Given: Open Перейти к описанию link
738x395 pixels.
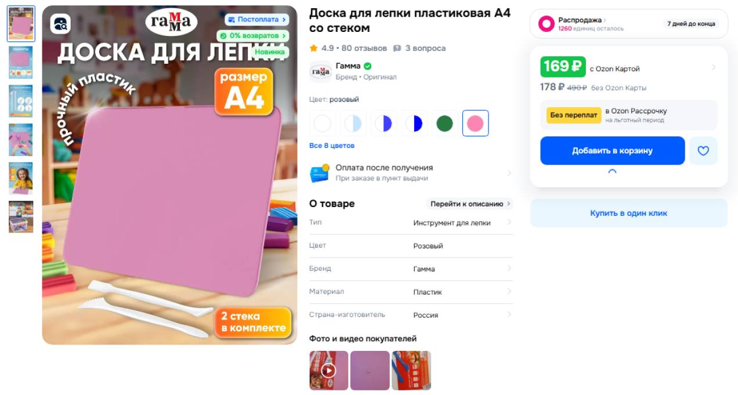Looking at the screenshot, I should point(470,204).
